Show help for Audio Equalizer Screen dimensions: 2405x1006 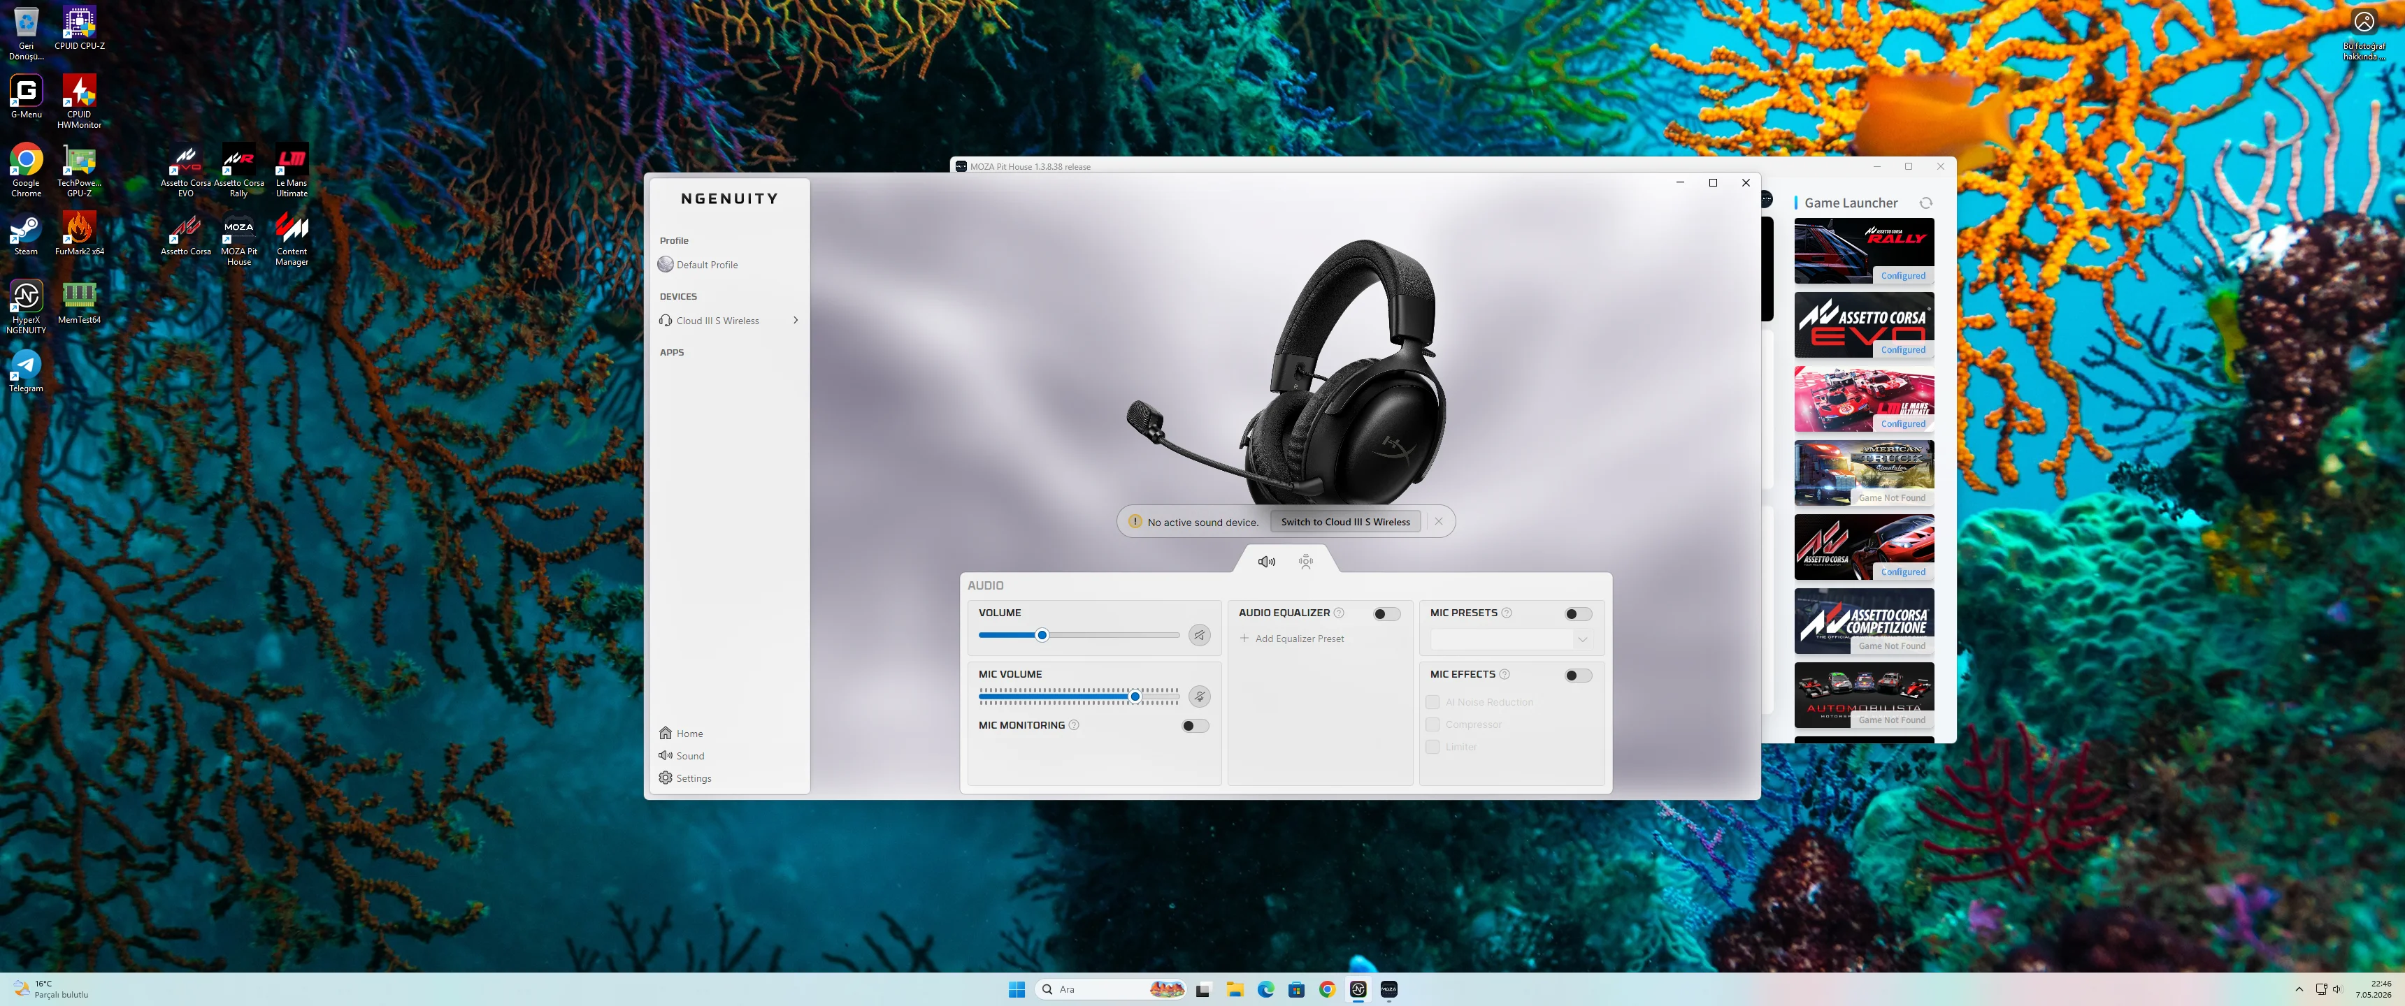(x=1339, y=613)
